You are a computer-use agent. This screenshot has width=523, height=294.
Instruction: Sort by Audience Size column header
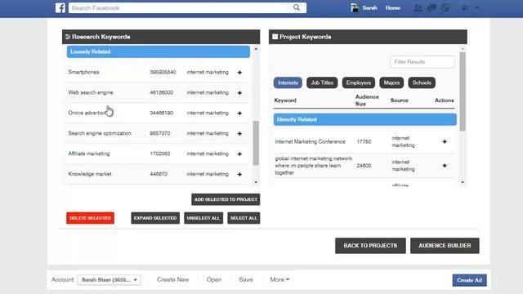(x=367, y=100)
